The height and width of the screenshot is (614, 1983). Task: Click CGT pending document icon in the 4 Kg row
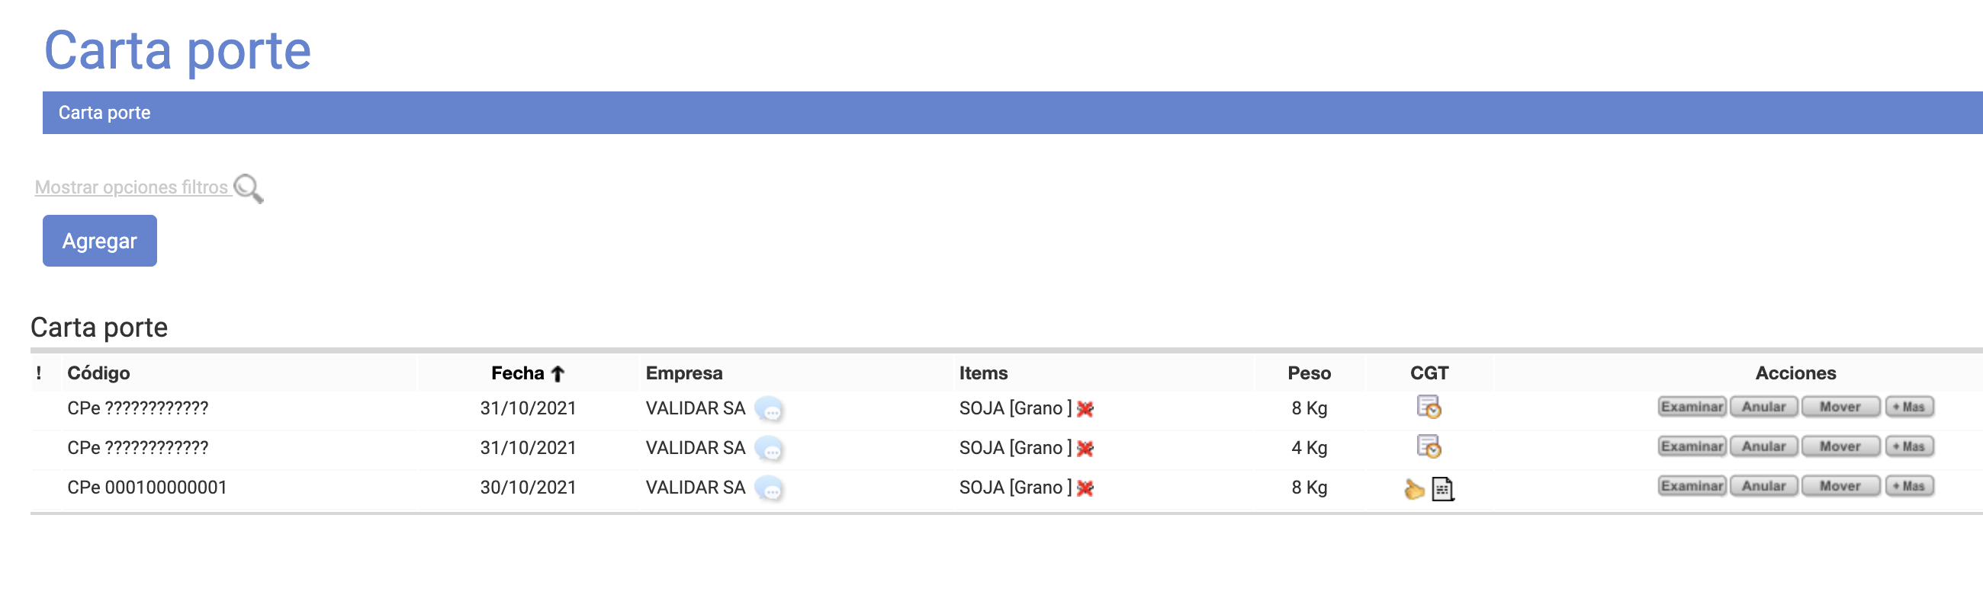[1429, 447]
